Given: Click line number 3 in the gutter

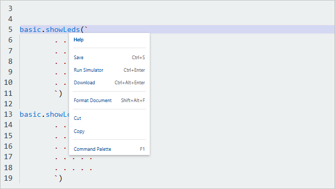Looking at the screenshot, I should (10, 8).
